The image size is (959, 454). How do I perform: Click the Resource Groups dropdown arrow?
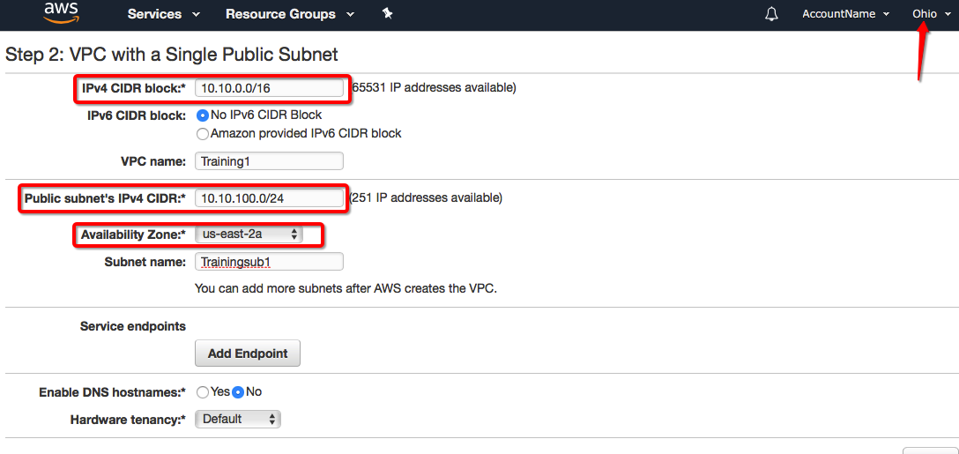(350, 14)
